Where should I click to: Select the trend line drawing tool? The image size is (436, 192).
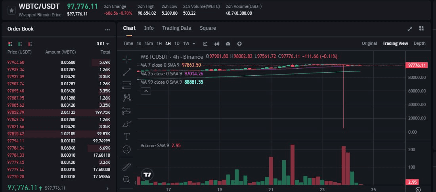click(127, 72)
